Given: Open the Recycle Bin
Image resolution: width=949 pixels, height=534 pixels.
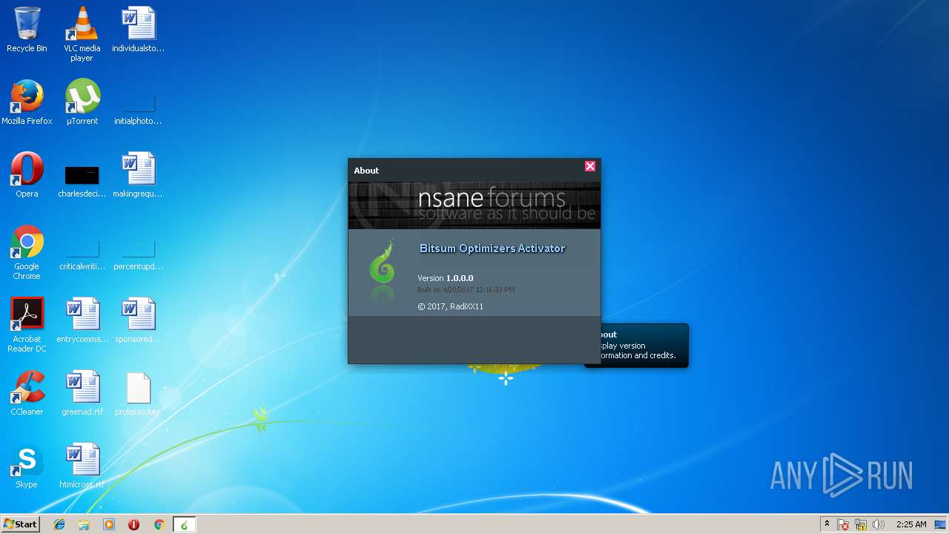Looking at the screenshot, I should click(27, 30).
